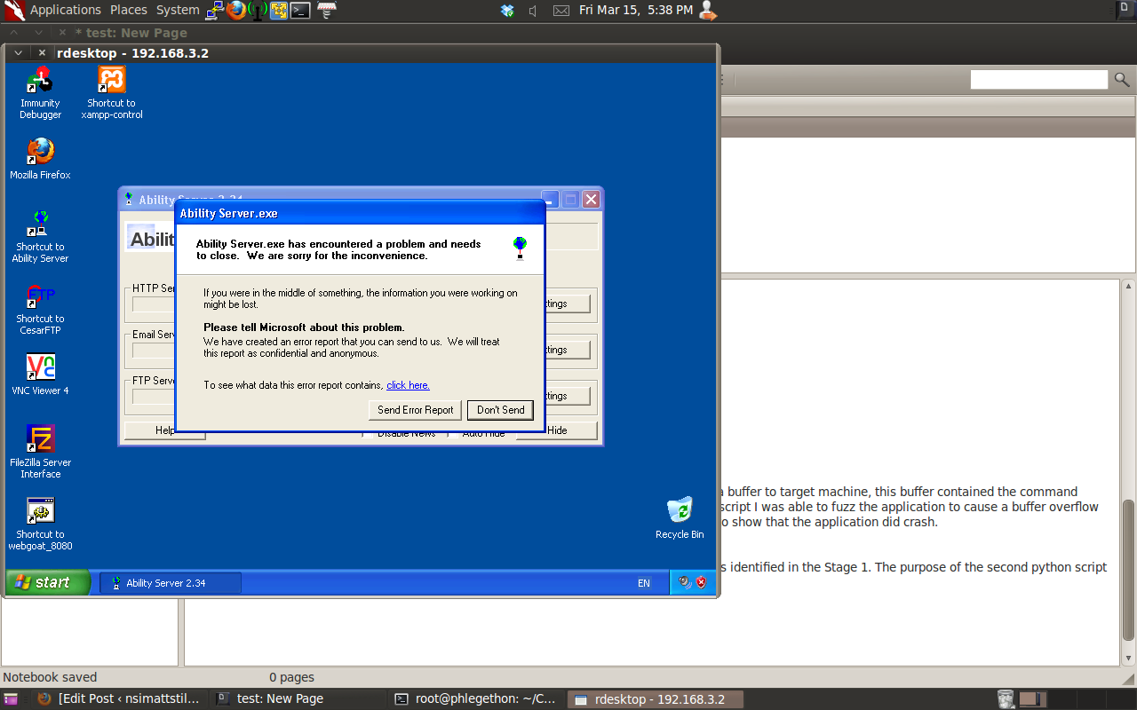
Task: Click the '0 pages' status text
Action: point(292,677)
